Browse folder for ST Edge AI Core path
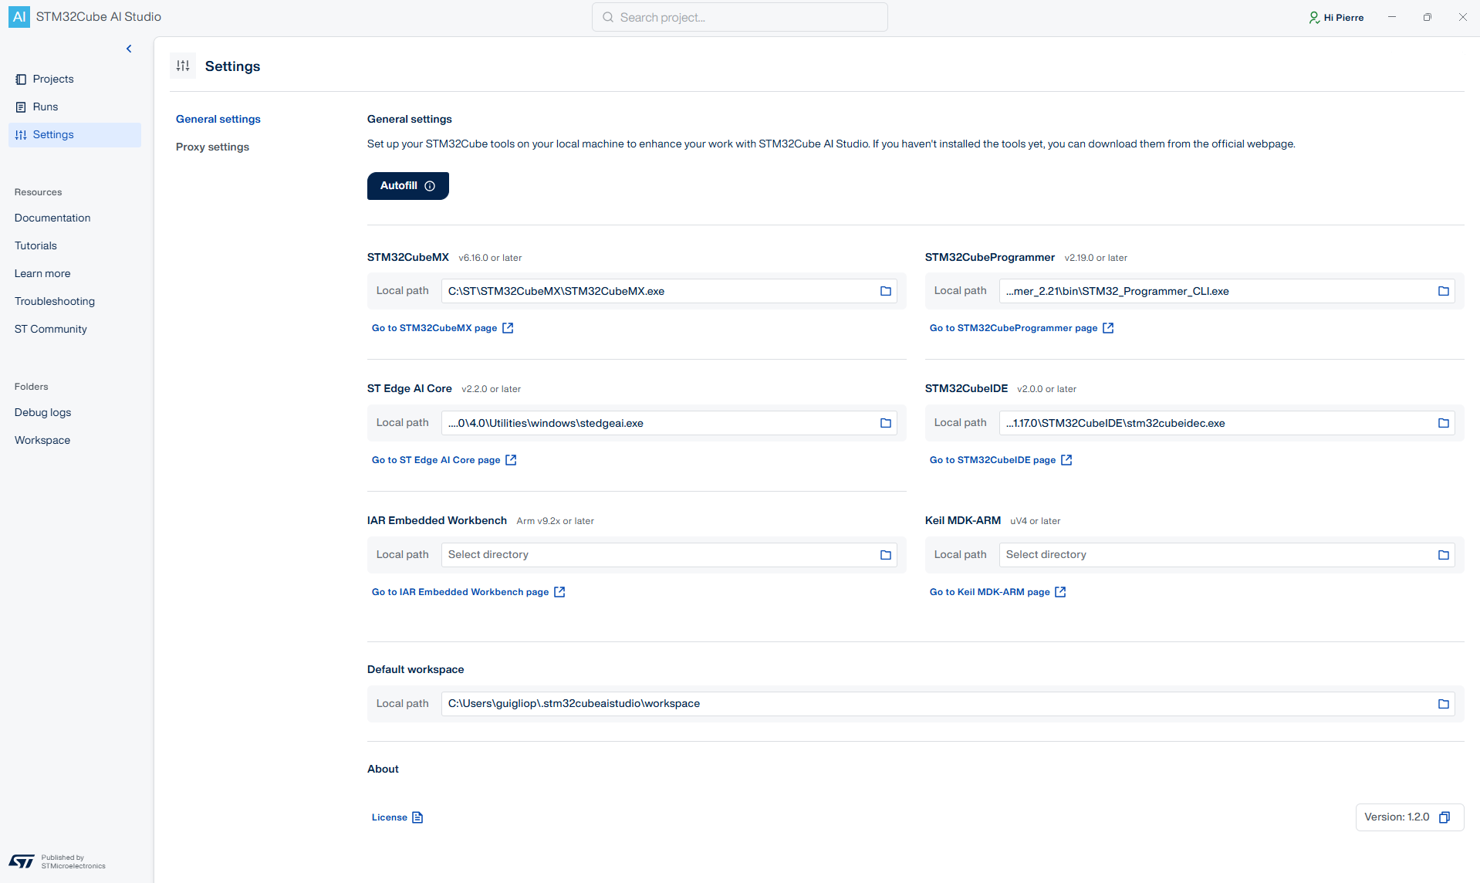1480x883 pixels. pyautogui.click(x=886, y=423)
